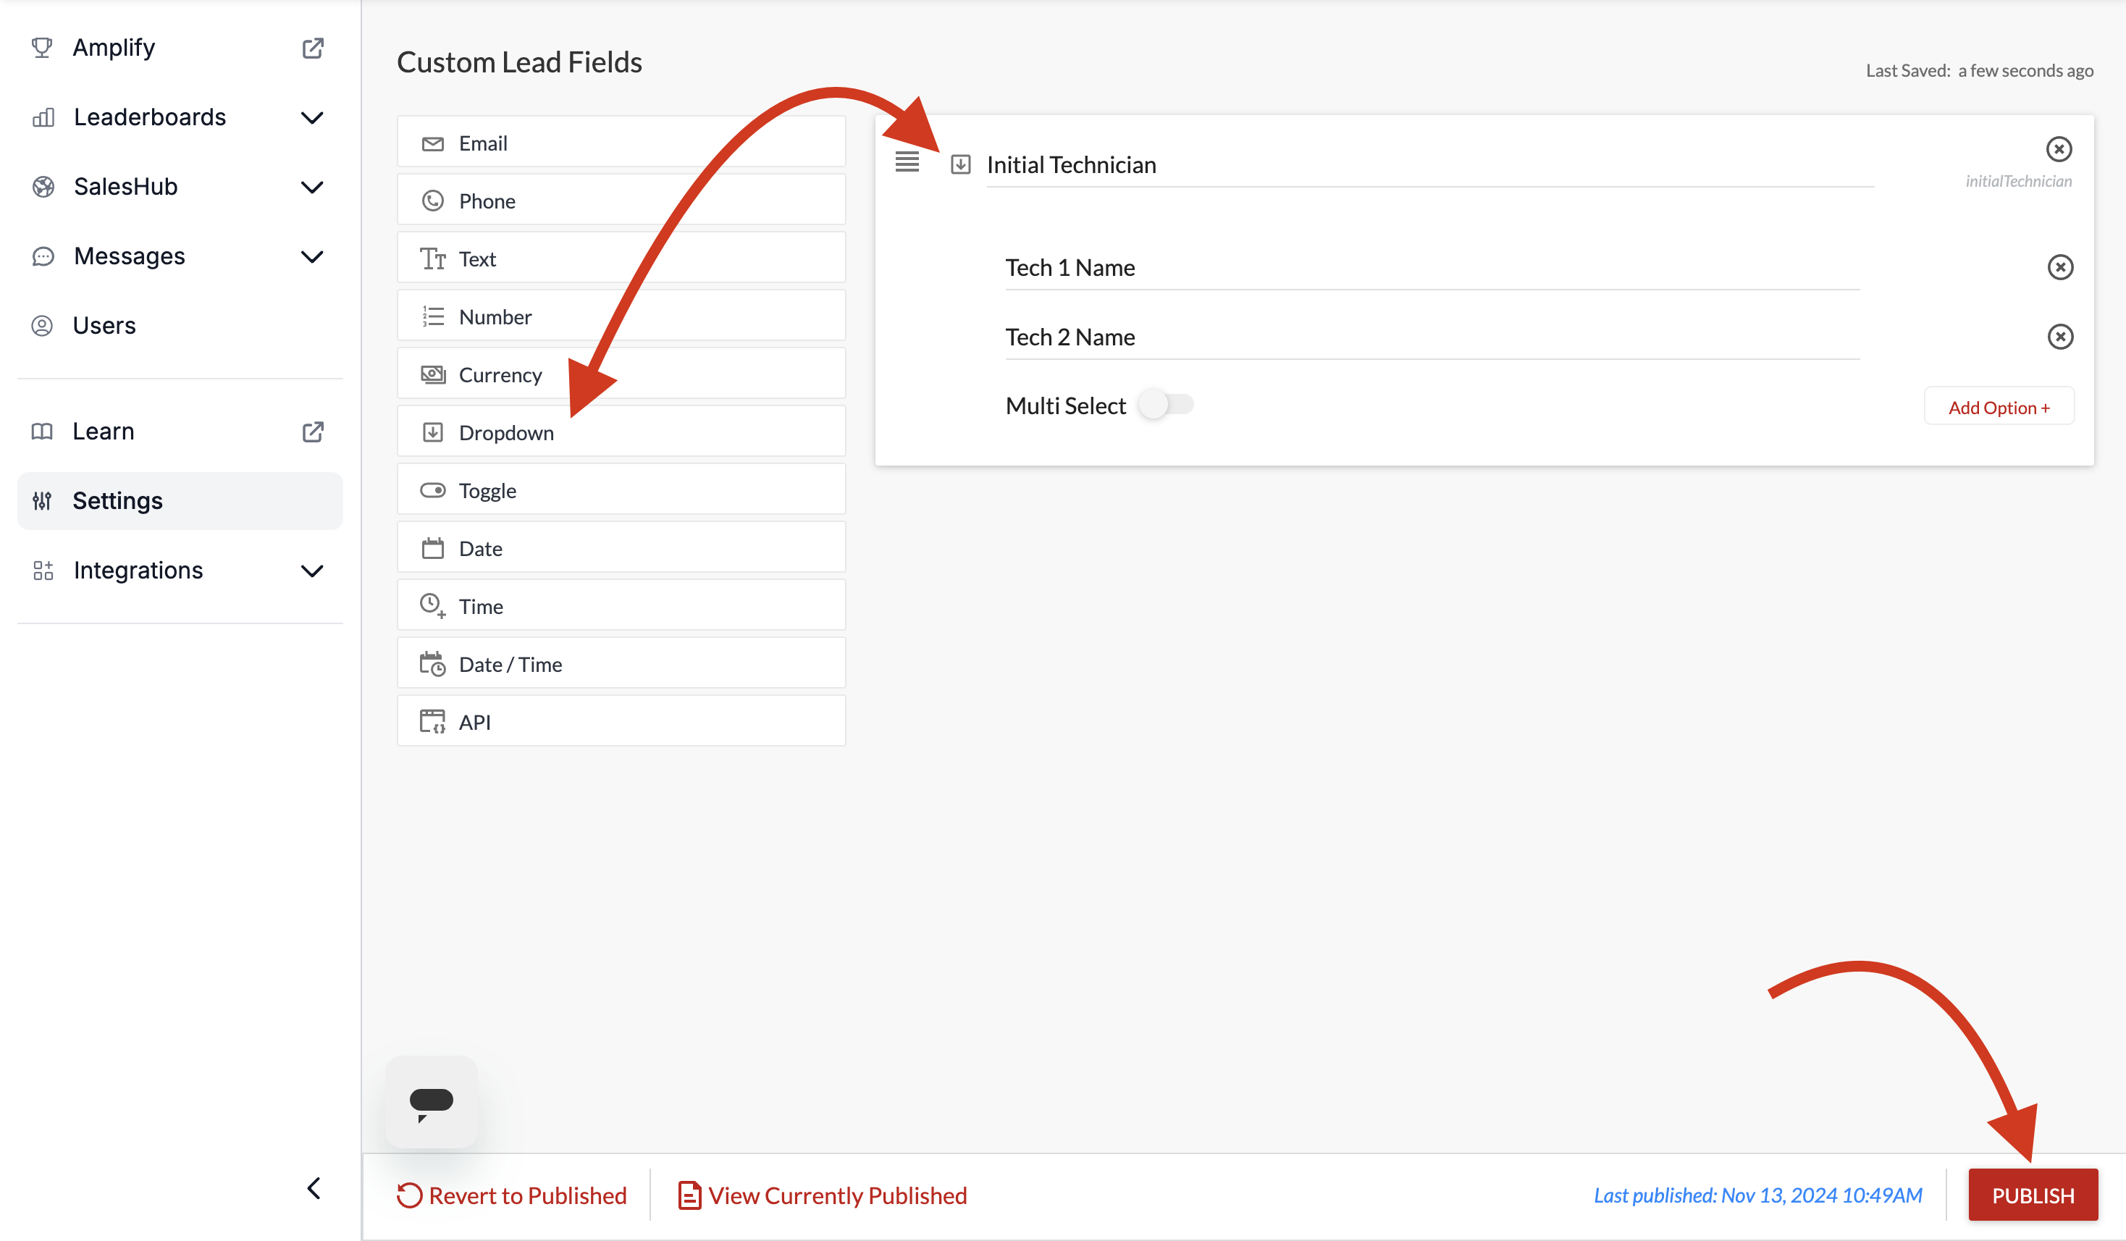The image size is (2126, 1241).
Task: Open the Learn menu item
Action: pyautogui.click(x=180, y=431)
